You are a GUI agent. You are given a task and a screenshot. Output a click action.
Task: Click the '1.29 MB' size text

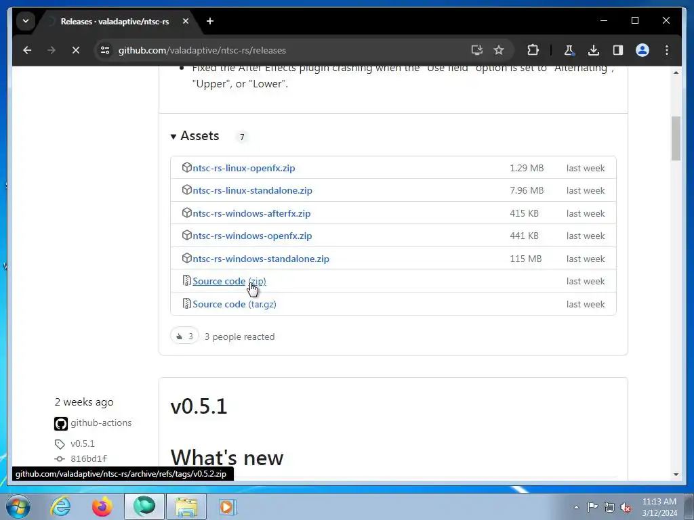pos(527,169)
